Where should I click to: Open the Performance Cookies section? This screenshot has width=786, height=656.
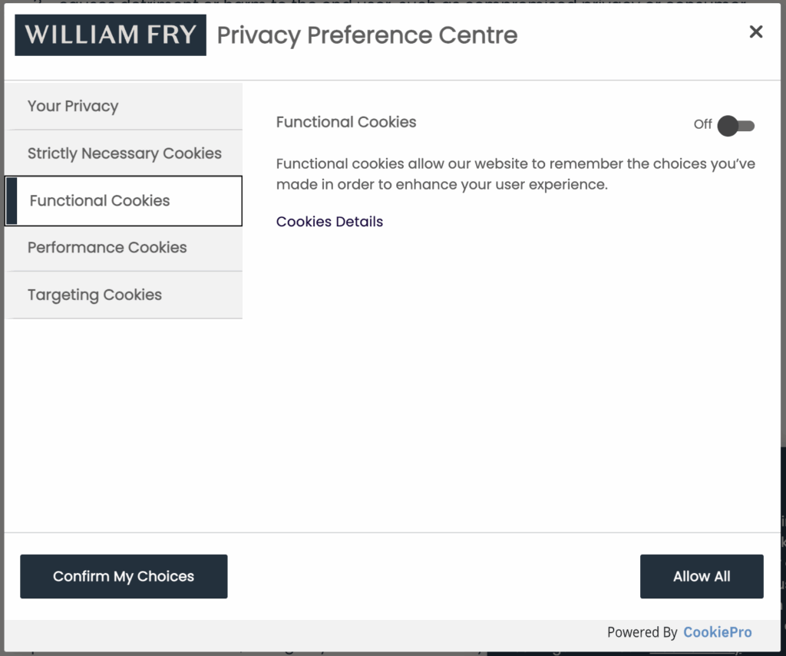[x=107, y=247]
